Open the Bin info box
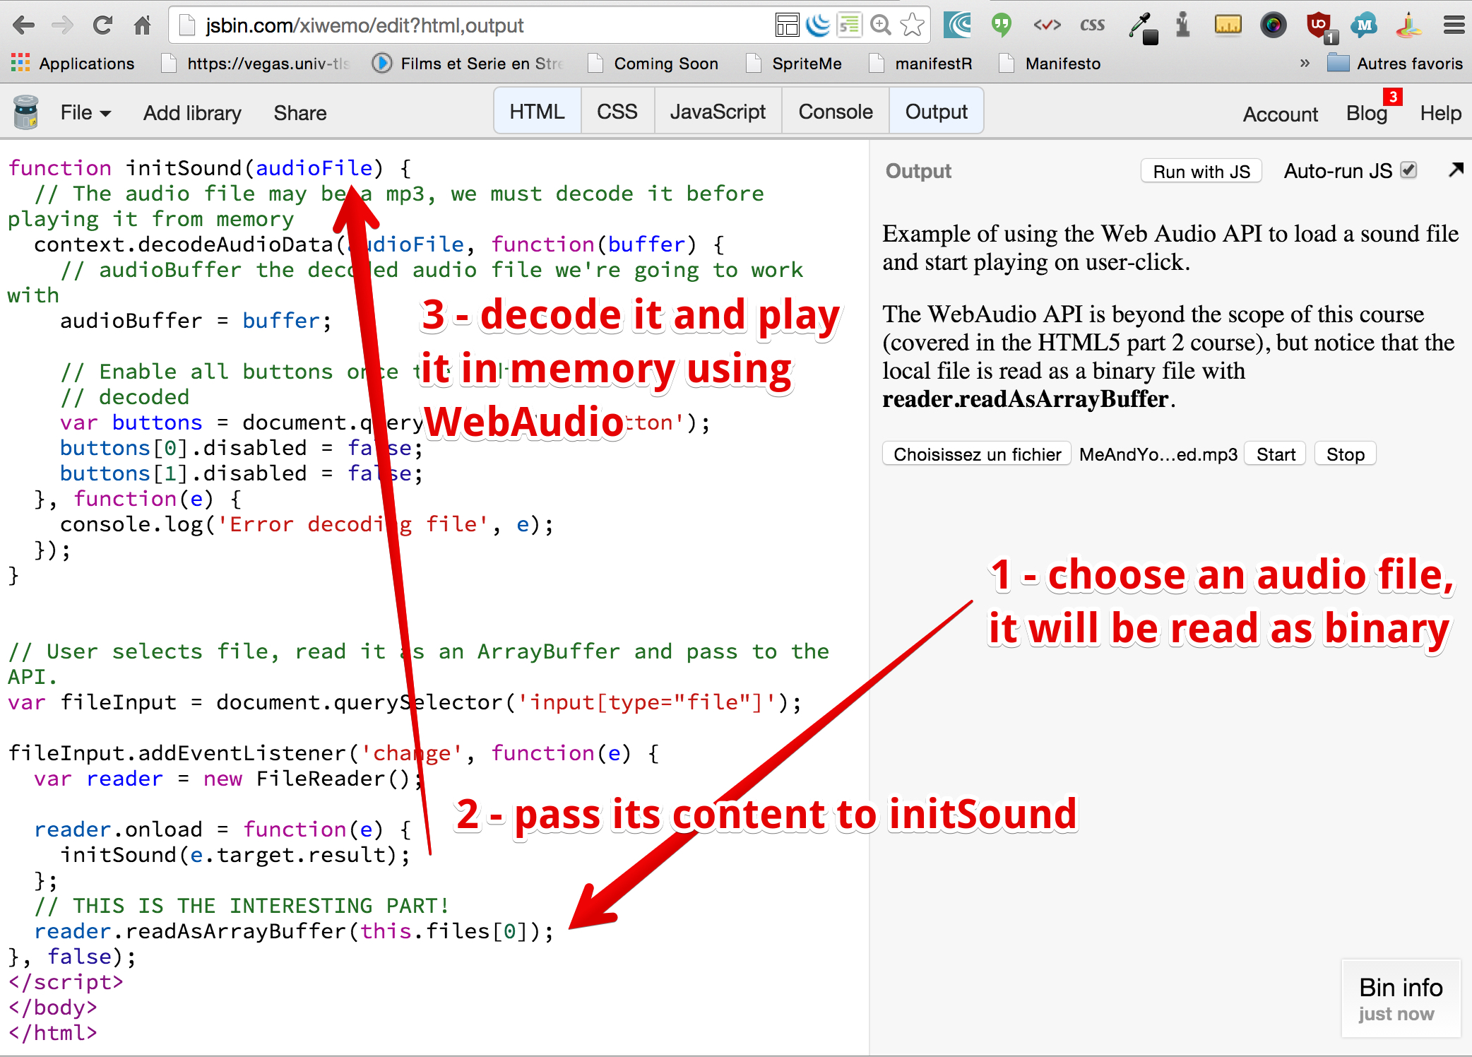Image resolution: width=1472 pixels, height=1057 pixels. coord(1400,998)
